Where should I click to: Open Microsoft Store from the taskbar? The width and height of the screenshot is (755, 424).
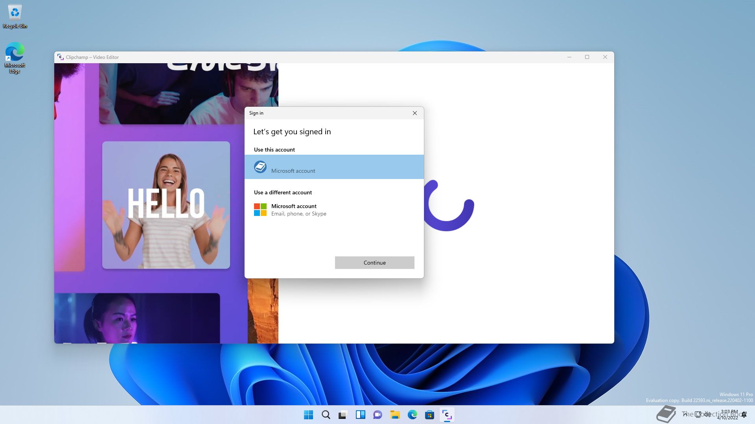click(429, 415)
